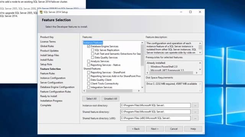
Task: Click features list horizontal scrollbar thumb
Action: pos(109,91)
